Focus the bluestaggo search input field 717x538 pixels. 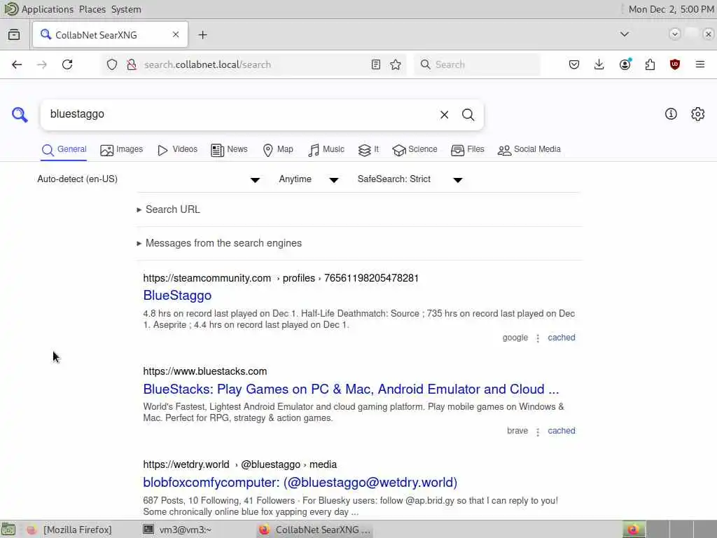[x=240, y=114]
